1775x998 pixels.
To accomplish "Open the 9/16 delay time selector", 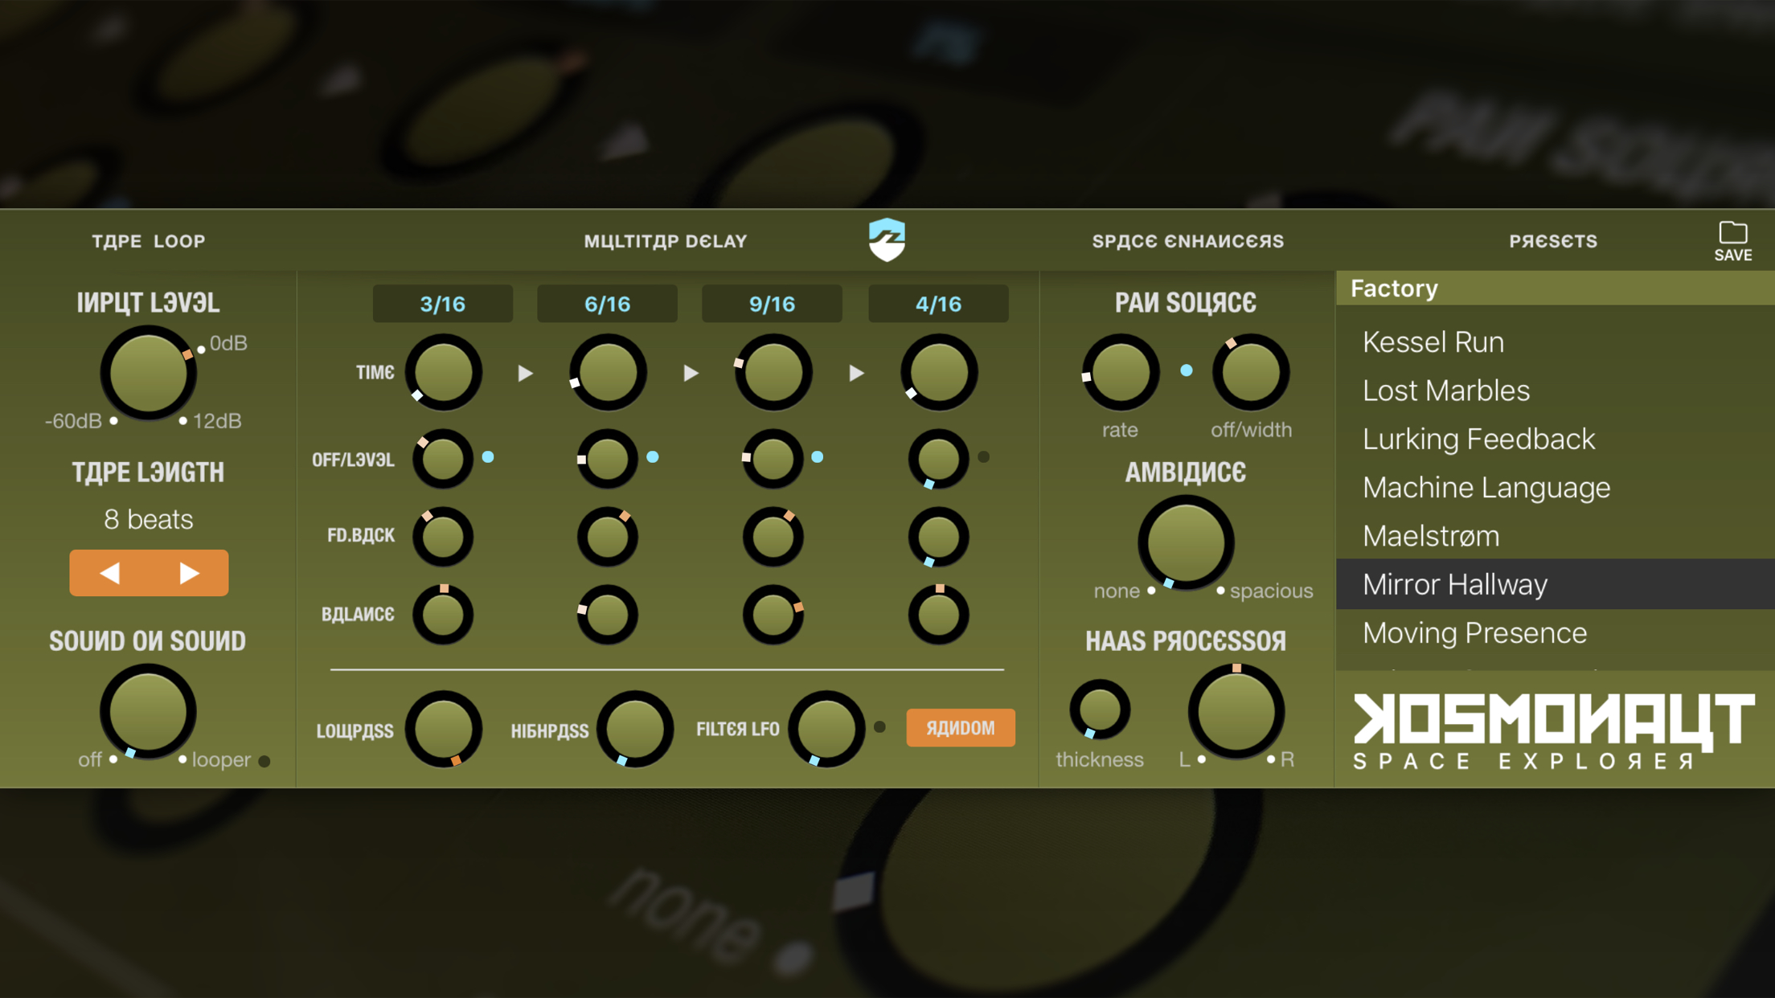I will [x=772, y=304].
